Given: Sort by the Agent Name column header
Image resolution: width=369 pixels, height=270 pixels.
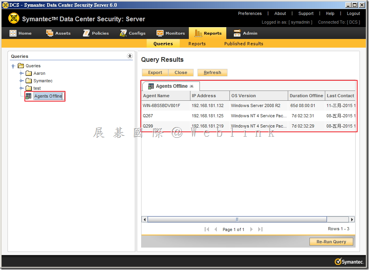Looking at the screenshot, I should [x=166, y=96].
